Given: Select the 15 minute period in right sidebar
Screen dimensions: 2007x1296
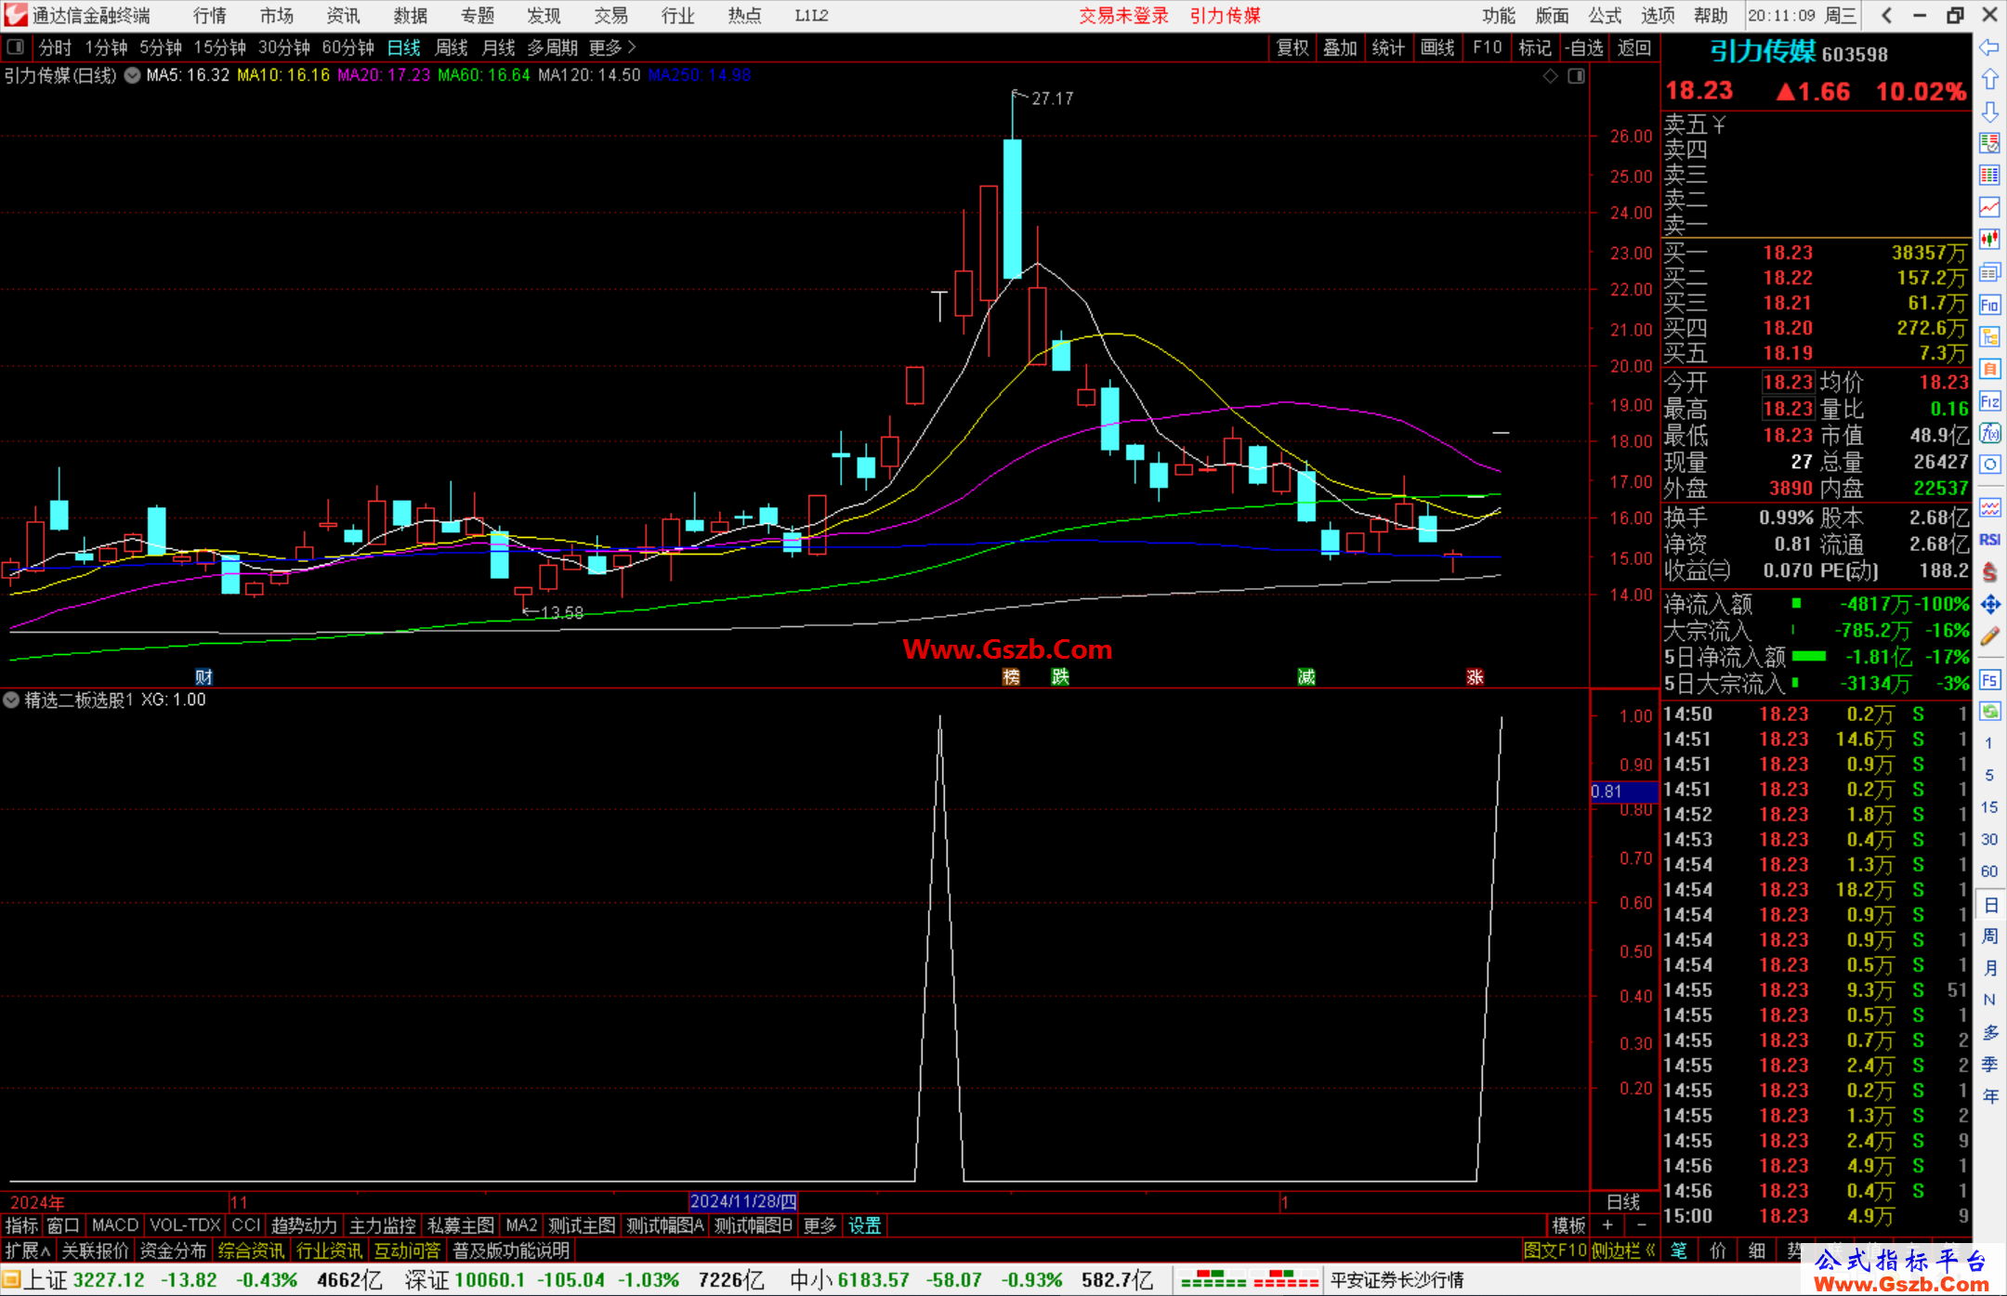Looking at the screenshot, I should pos(1989,806).
